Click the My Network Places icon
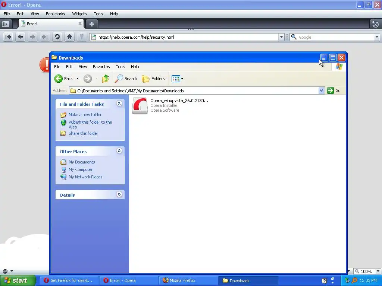Viewport: 382px width, 286px height. pos(63,177)
